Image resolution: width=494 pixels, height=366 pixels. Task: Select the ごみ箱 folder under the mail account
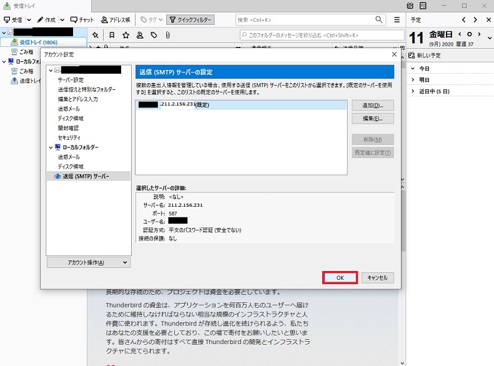(x=26, y=52)
